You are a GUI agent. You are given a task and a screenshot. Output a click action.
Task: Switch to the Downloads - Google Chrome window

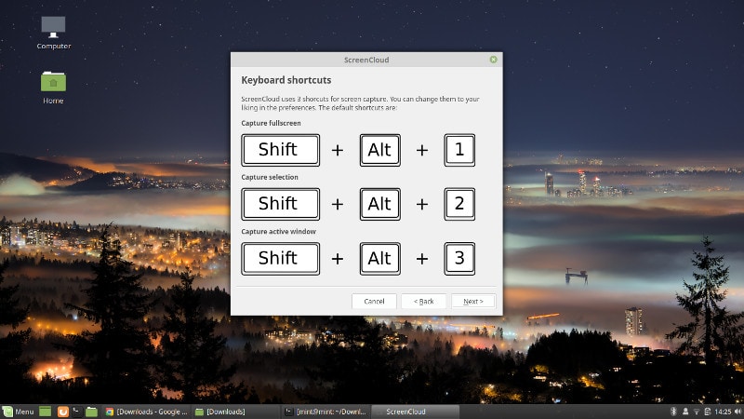(147, 411)
